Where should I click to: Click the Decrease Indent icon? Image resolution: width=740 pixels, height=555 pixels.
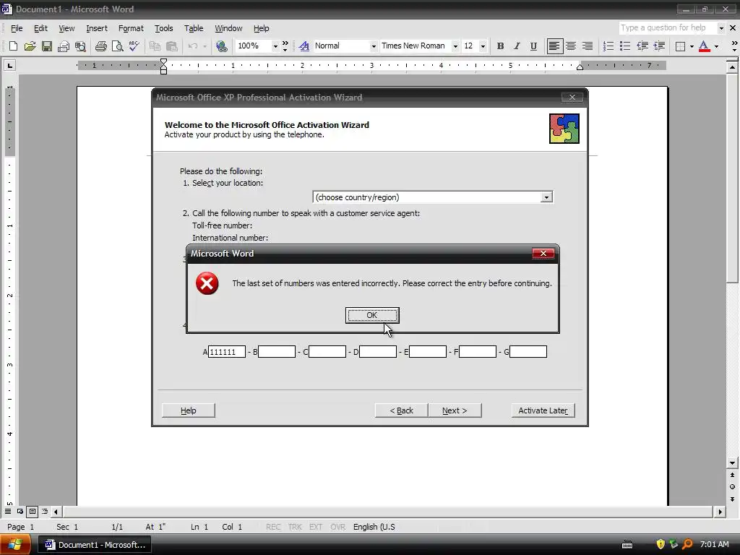642,46
